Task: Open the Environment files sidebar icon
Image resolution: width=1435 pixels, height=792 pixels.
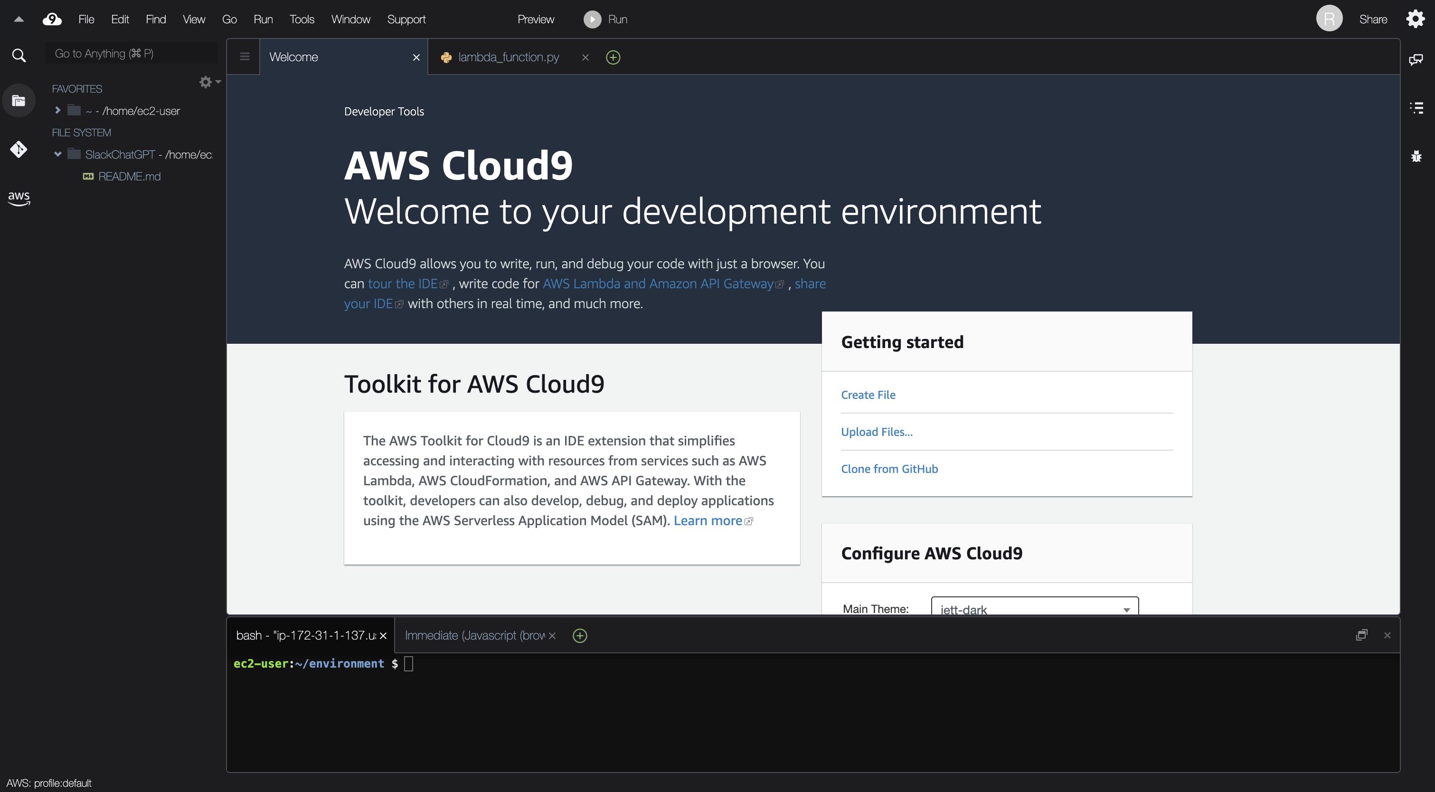Action: pyautogui.click(x=19, y=101)
